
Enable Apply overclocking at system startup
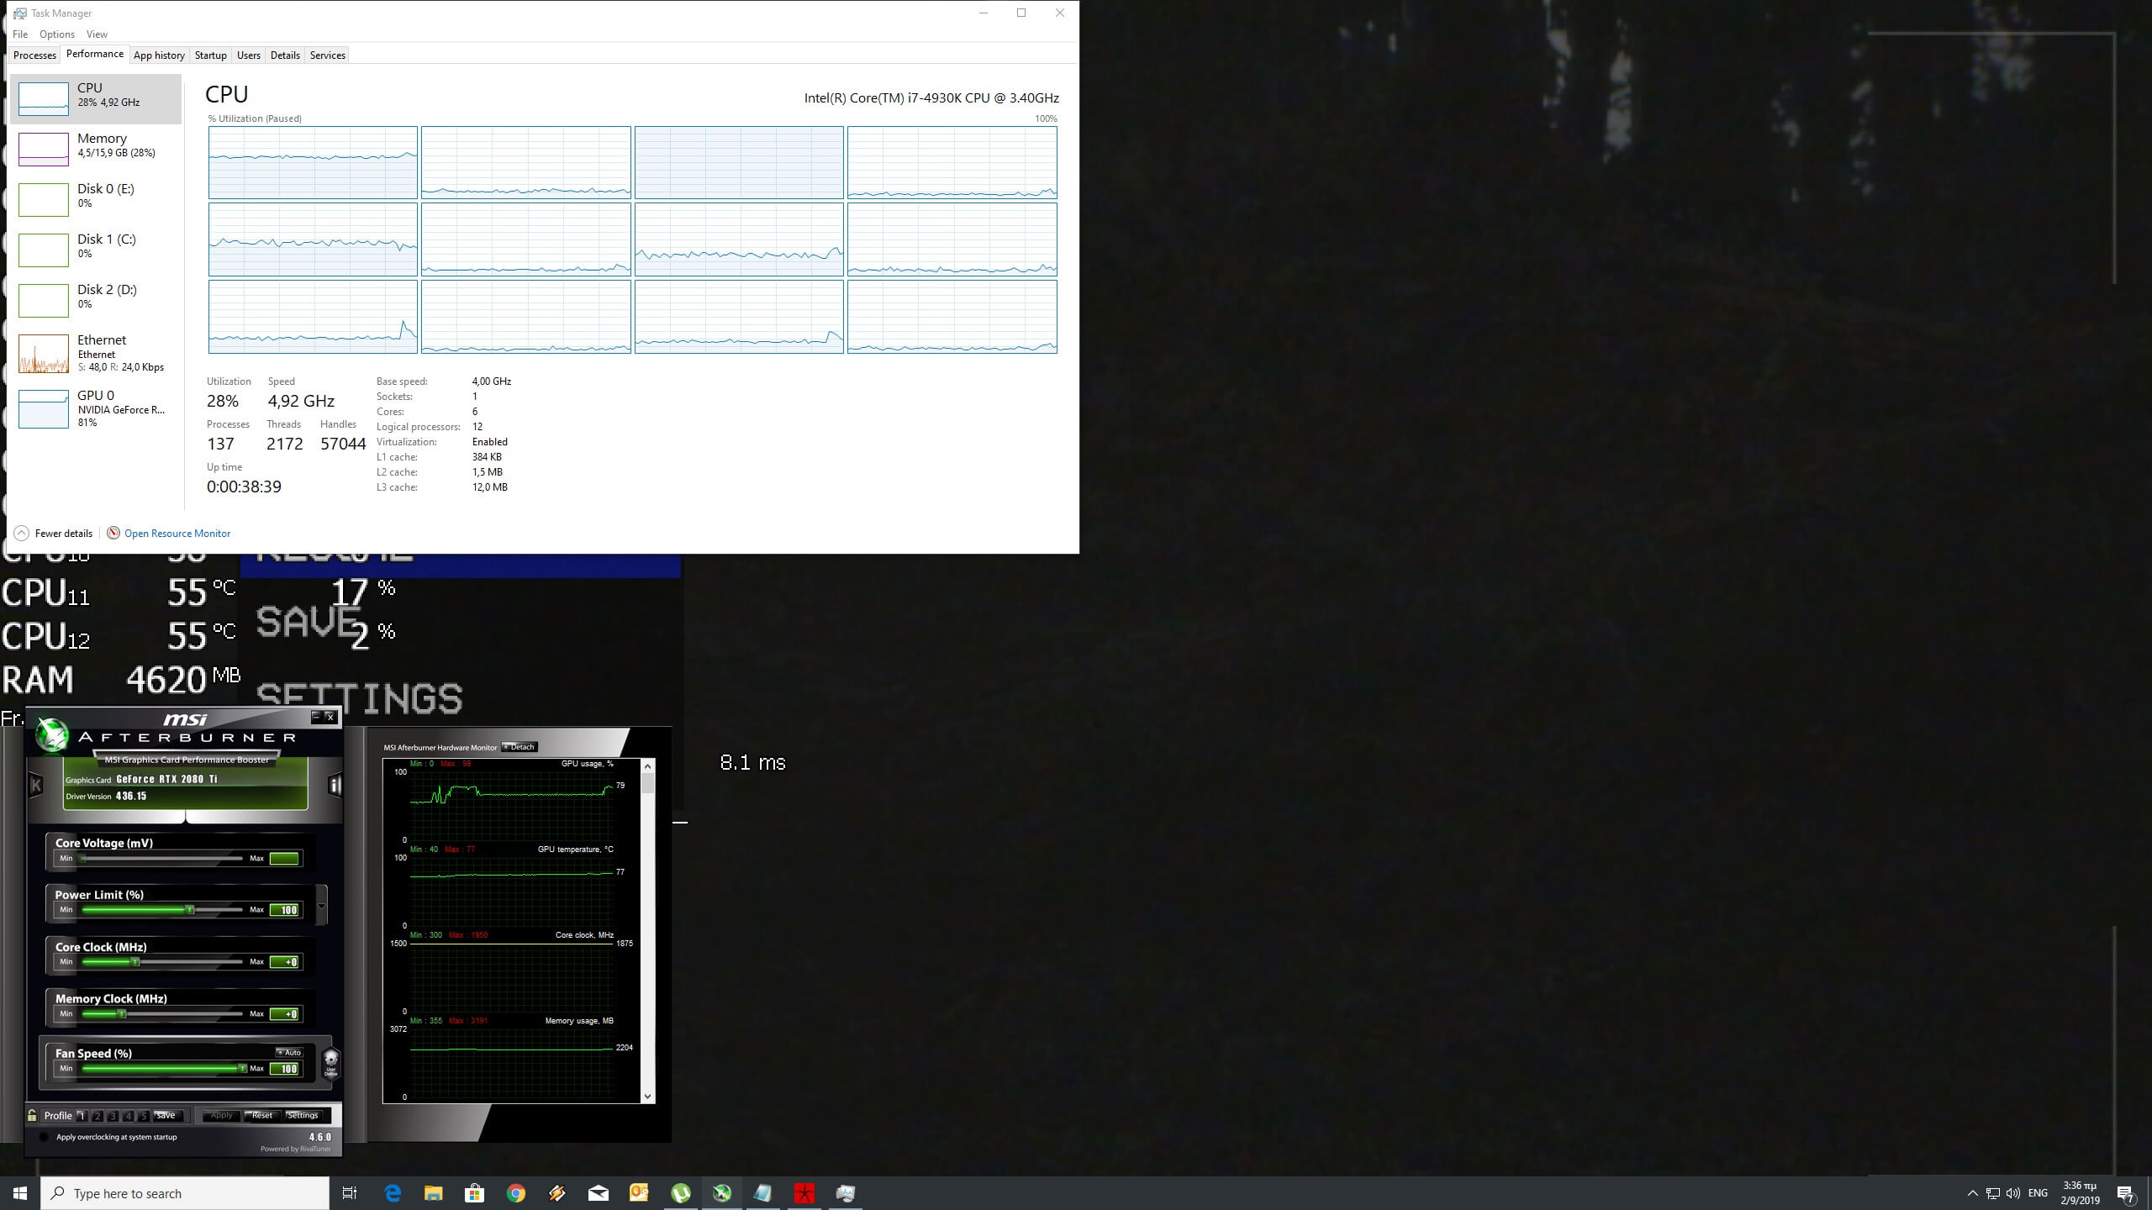(x=44, y=1137)
